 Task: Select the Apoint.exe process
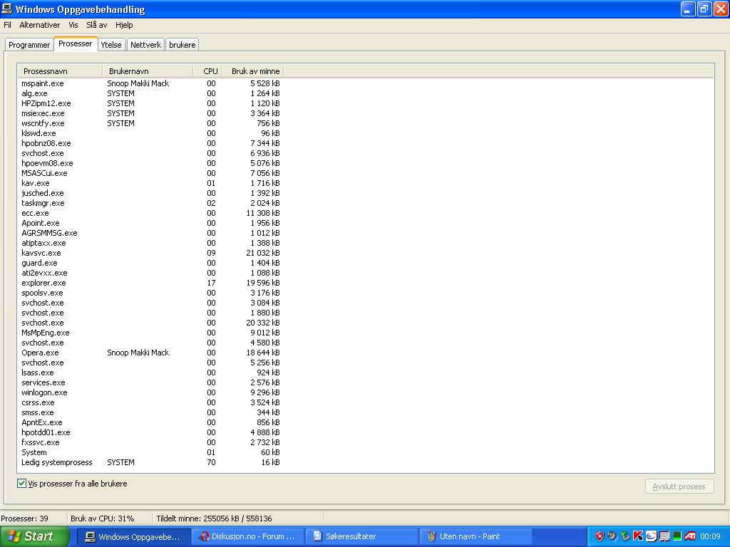[x=150, y=223]
